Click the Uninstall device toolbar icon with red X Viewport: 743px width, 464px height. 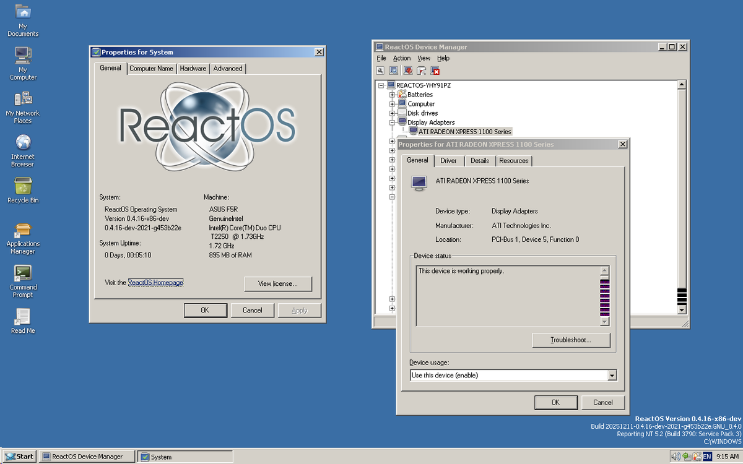(435, 71)
